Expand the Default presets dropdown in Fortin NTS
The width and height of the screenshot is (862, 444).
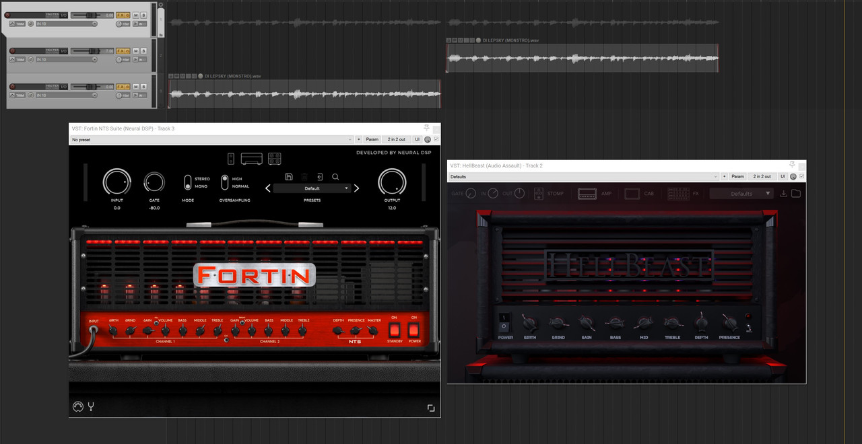[312, 188]
